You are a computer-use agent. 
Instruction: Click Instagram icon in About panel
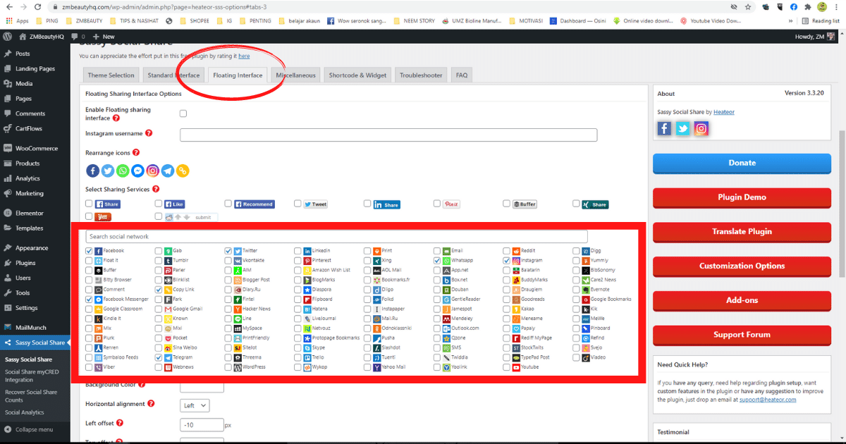click(701, 128)
